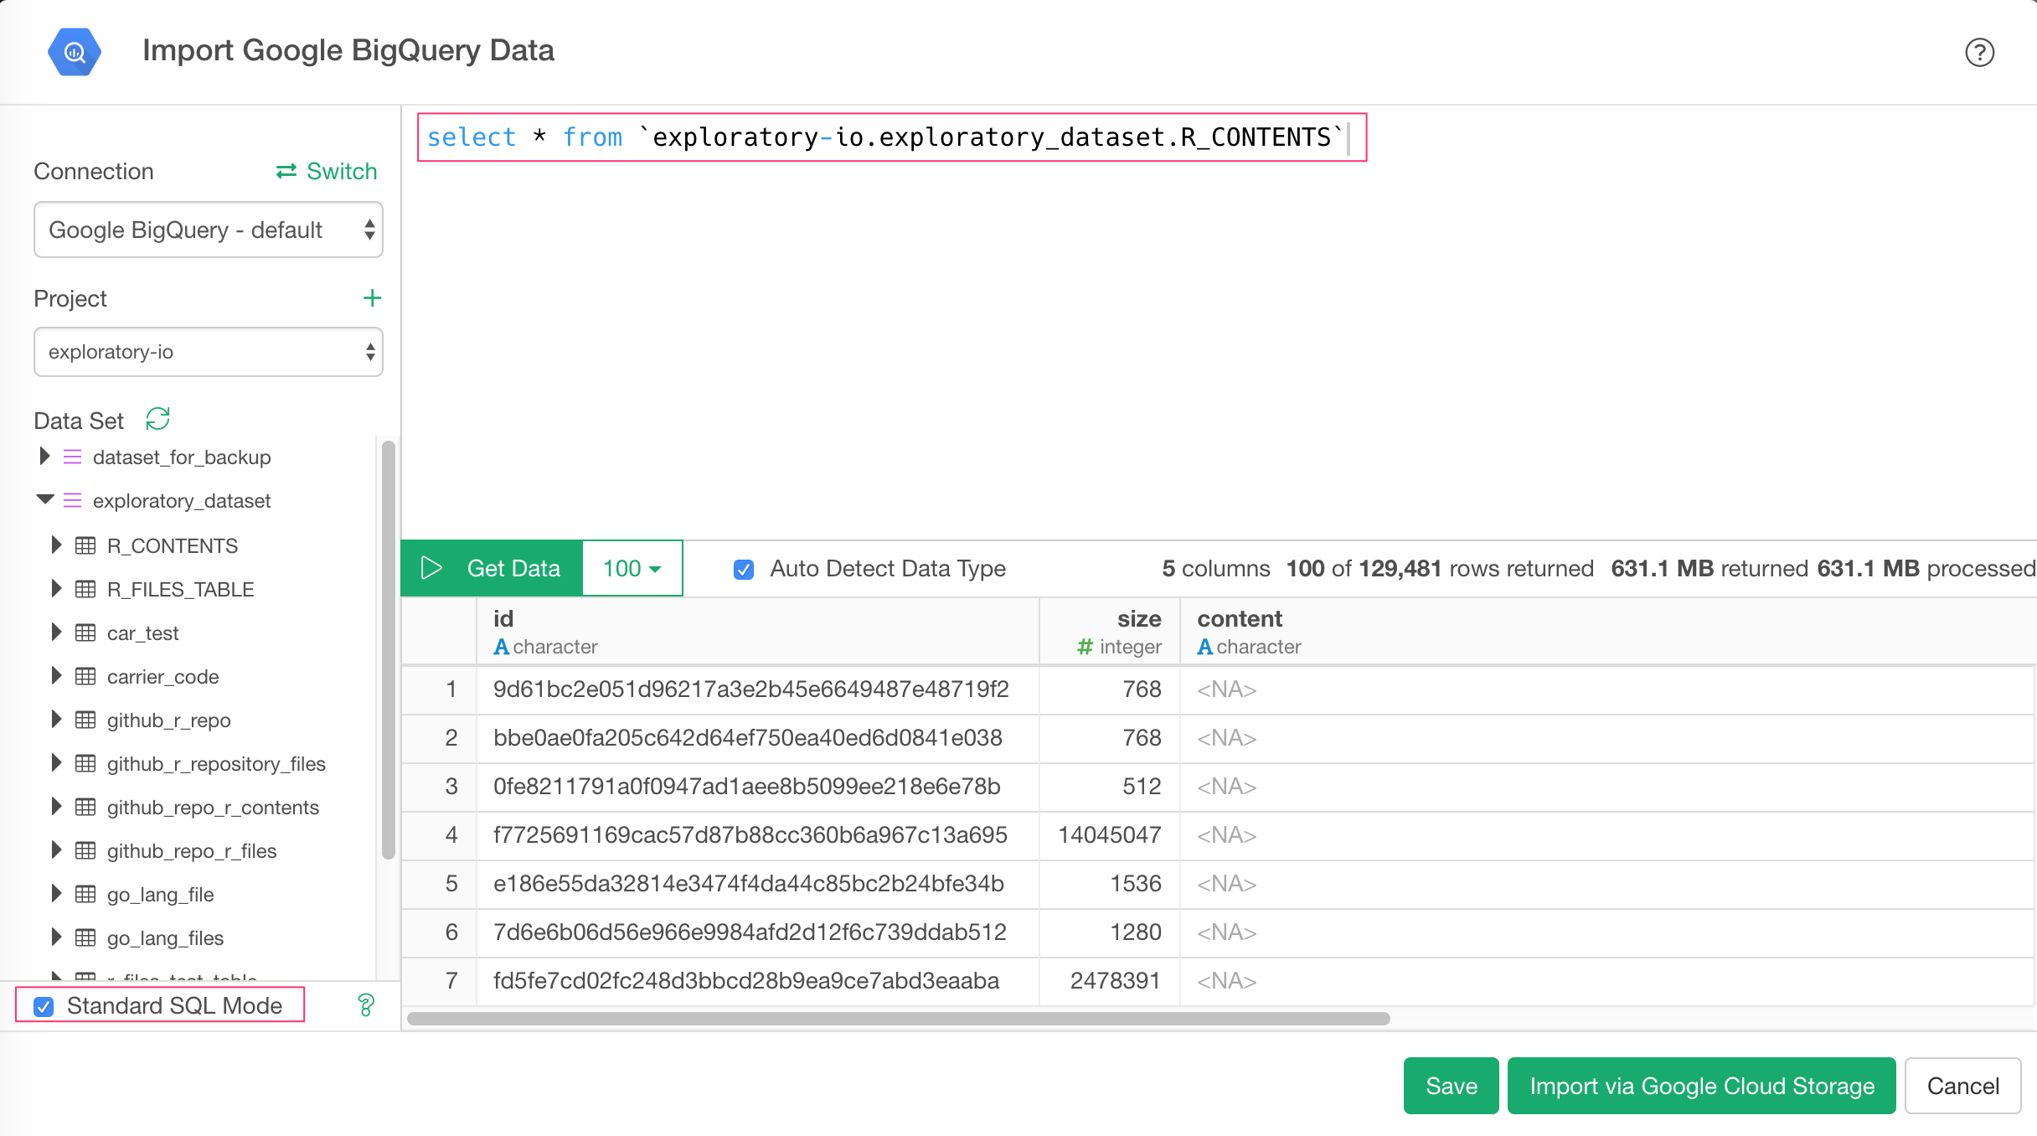This screenshot has height=1136, width=2037.
Task: Toggle Auto Detect Data Type checkbox
Action: (x=744, y=570)
